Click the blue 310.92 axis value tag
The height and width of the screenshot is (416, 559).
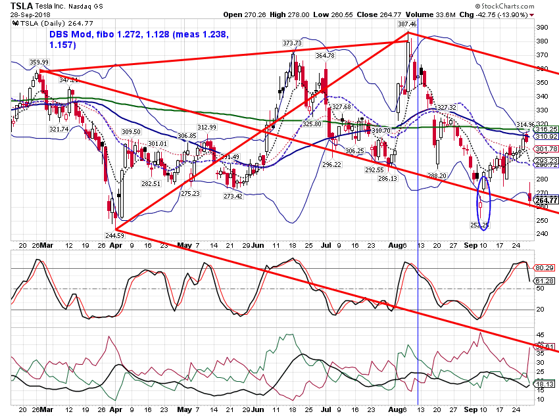point(547,137)
